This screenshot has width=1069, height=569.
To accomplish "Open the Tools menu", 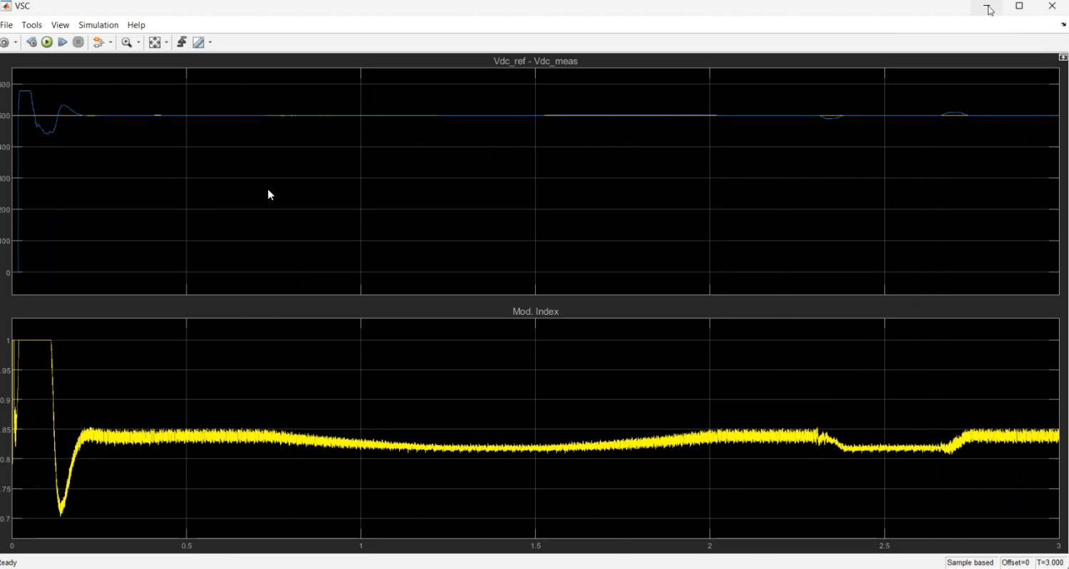I will click(x=32, y=25).
